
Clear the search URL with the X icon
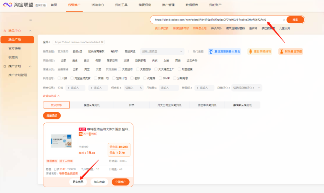[x=284, y=20]
